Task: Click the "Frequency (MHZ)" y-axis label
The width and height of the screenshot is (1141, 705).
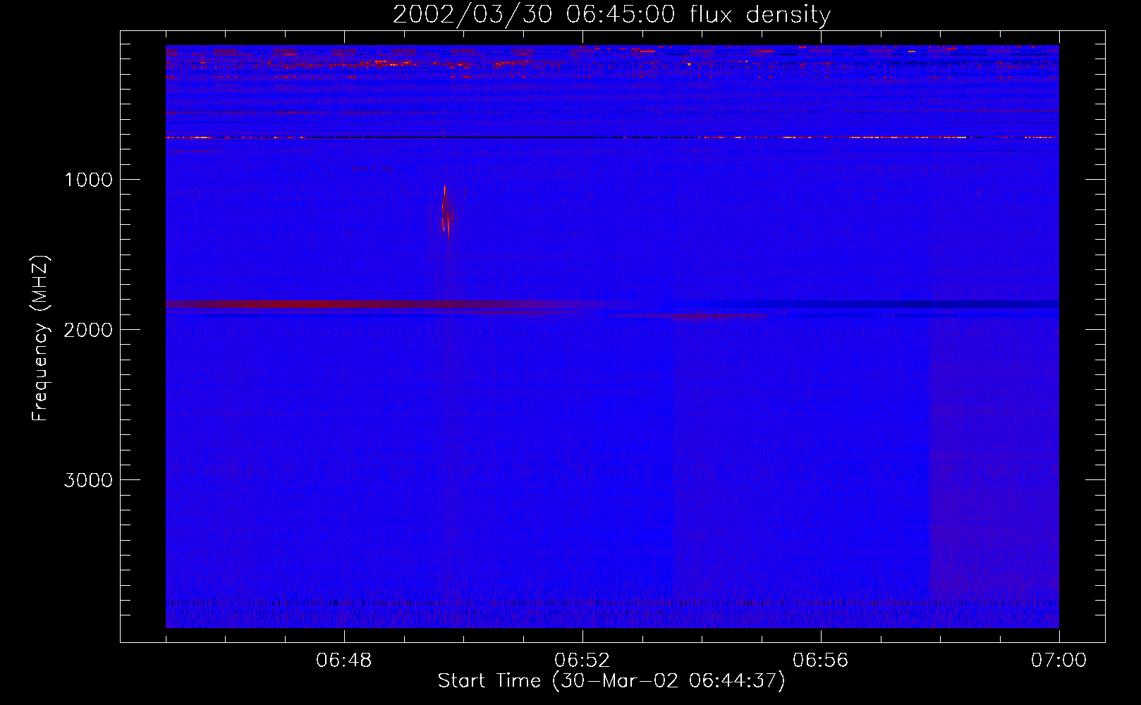Action: (40, 338)
